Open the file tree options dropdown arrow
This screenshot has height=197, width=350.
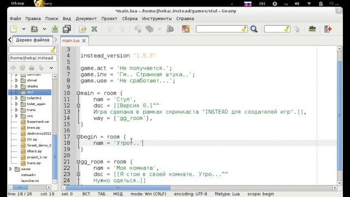(51, 68)
